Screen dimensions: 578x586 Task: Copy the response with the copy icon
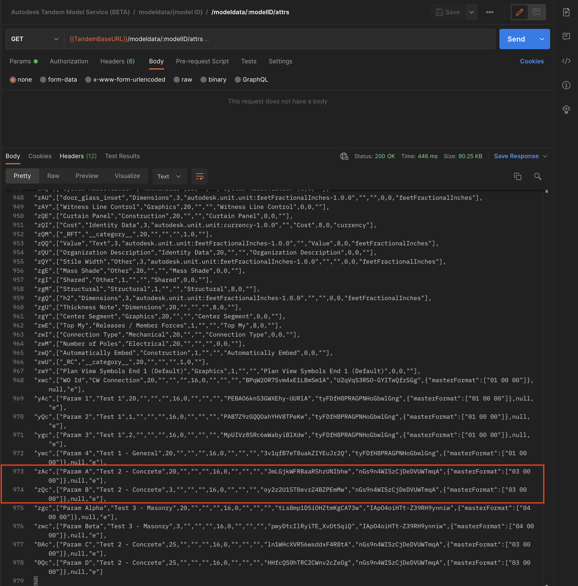518,176
